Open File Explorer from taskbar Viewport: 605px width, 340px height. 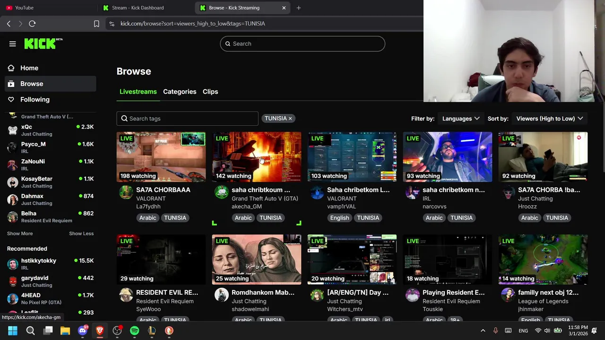coord(65,331)
